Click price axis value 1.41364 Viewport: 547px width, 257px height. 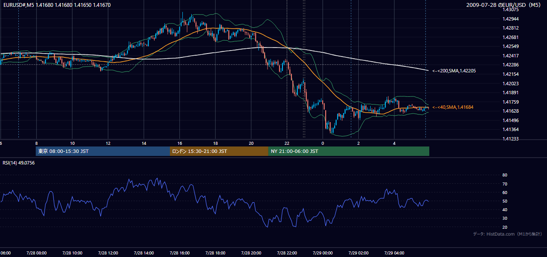pyautogui.click(x=510, y=129)
